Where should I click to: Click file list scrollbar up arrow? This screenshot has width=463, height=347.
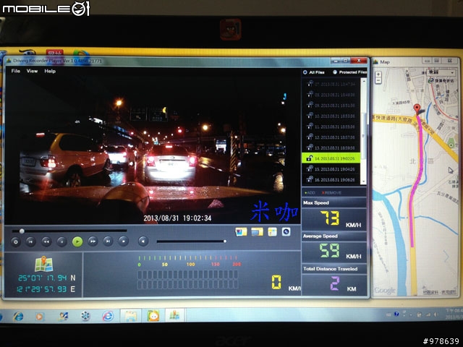click(364, 81)
